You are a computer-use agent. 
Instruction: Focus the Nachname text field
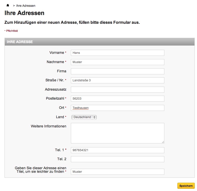pyautogui.click(x=117, y=62)
